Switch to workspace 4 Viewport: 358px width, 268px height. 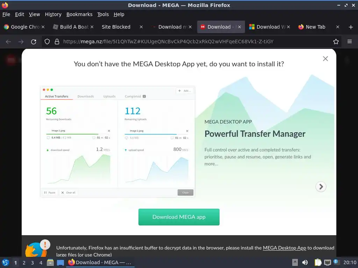(41, 263)
